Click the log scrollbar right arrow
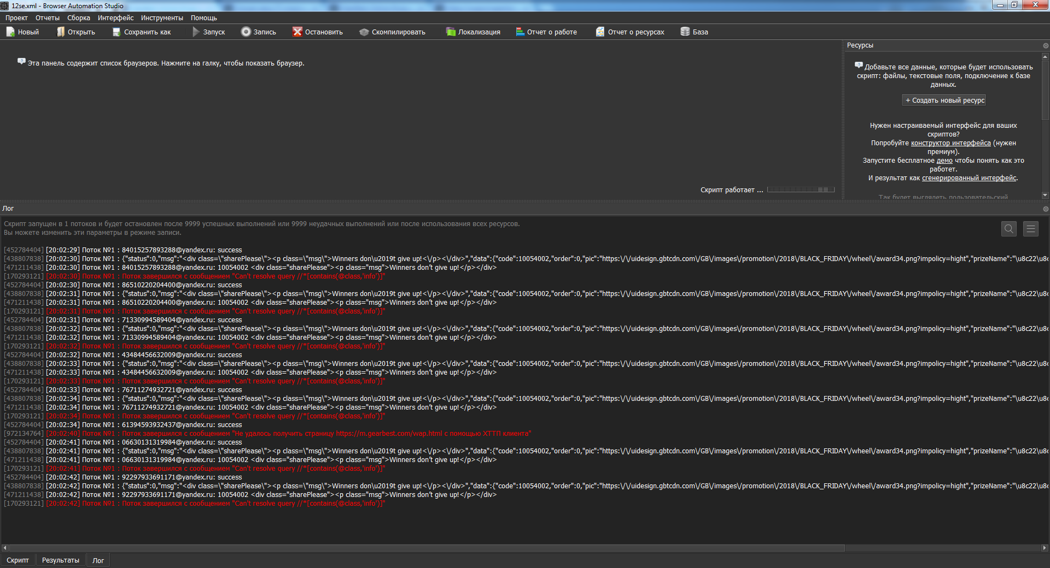The image size is (1050, 568). (1045, 548)
